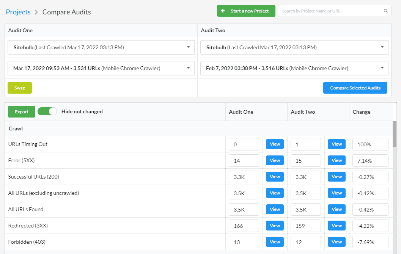
Task: Click the Compare Audits breadcrumb text
Action: [66, 12]
